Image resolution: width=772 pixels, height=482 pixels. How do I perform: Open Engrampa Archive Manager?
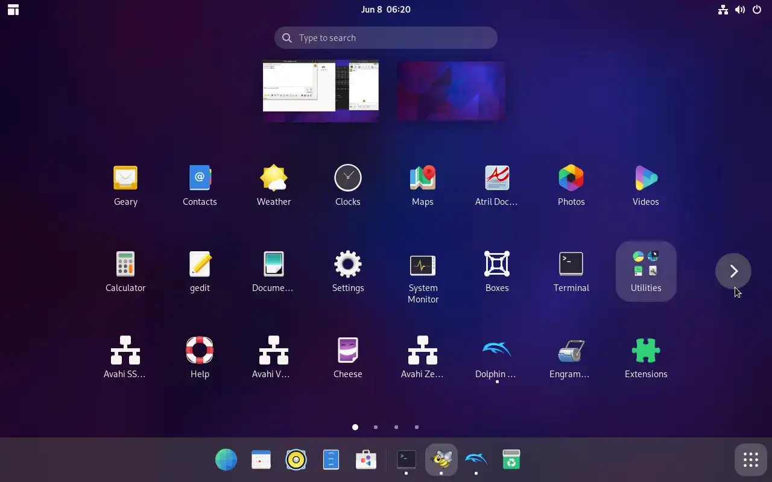tap(571, 358)
